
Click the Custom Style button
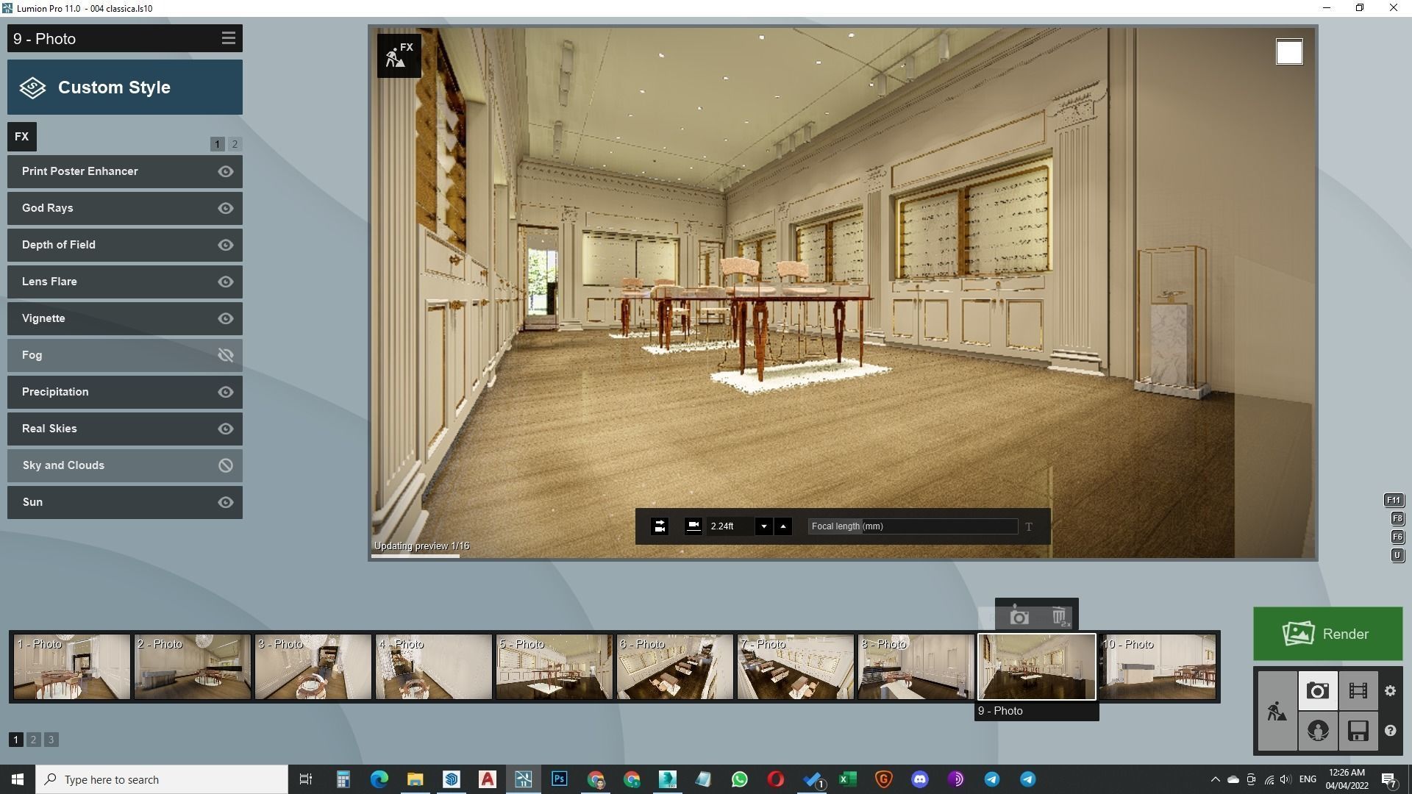coord(125,87)
